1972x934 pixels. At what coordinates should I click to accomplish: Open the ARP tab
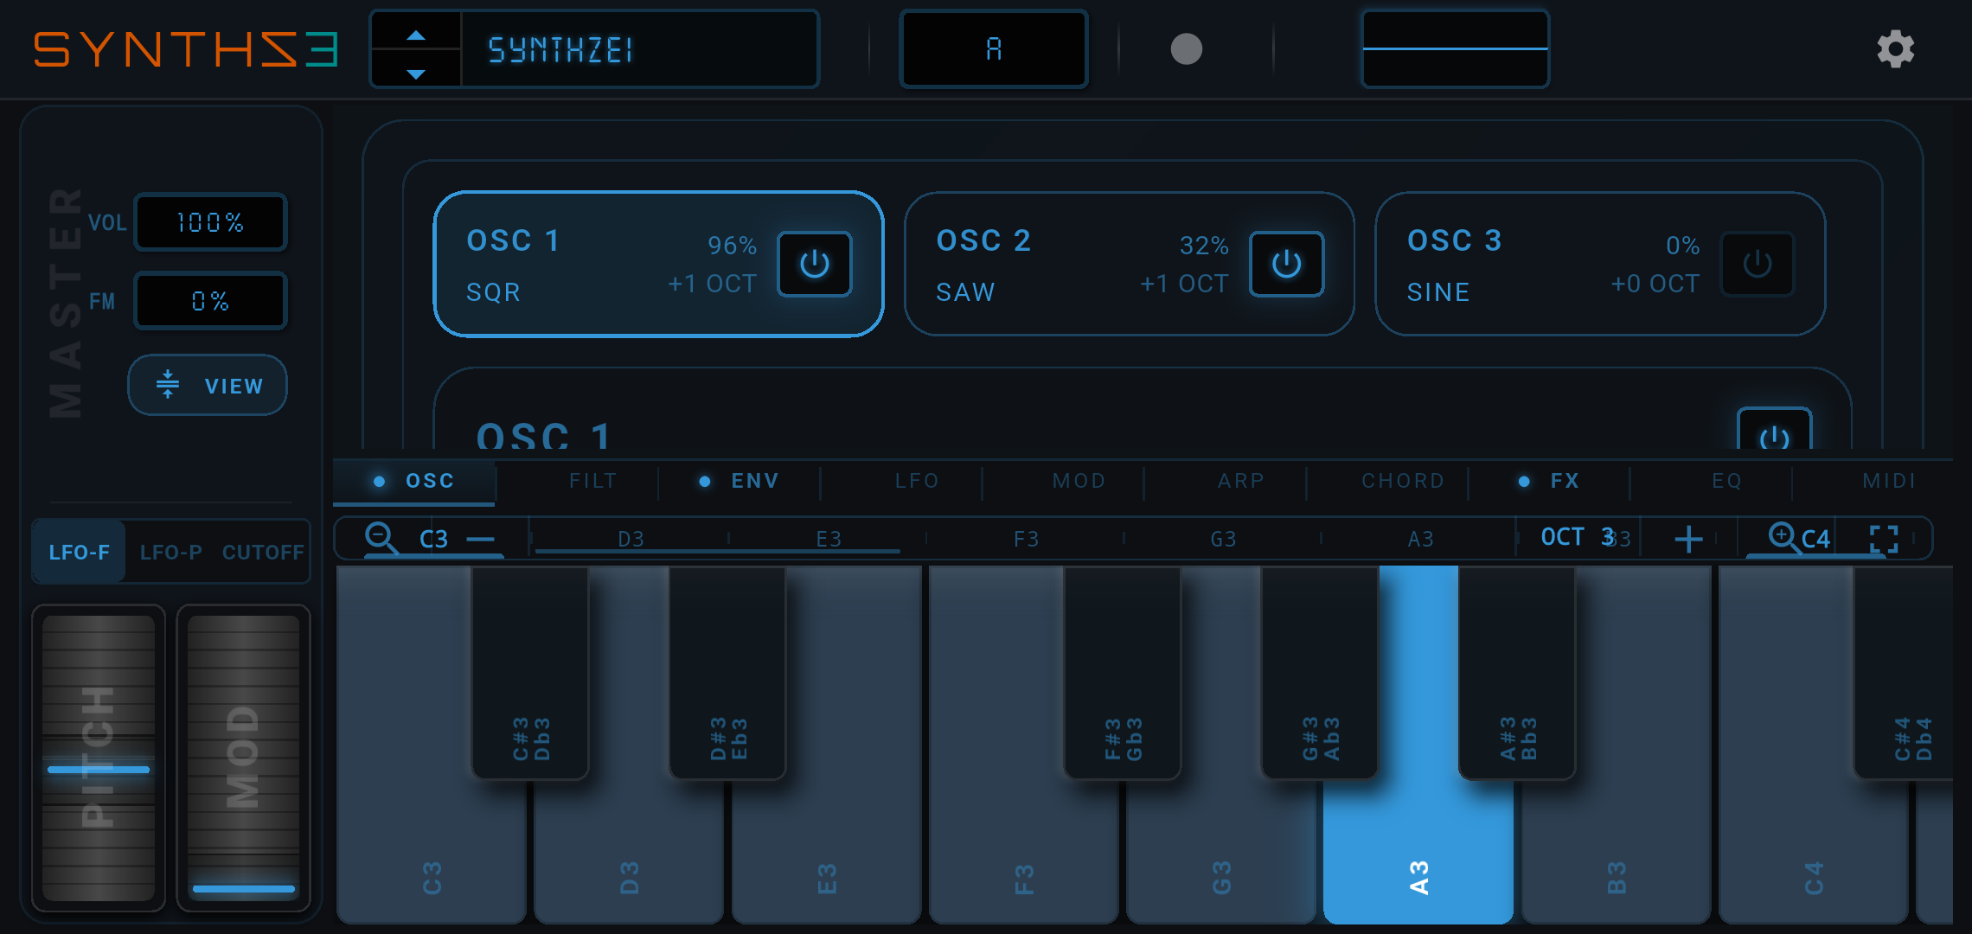click(1241, 481)
